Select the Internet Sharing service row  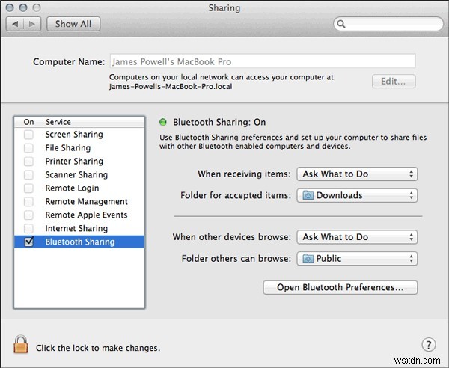pyautogui.click(x=79, y=228)
